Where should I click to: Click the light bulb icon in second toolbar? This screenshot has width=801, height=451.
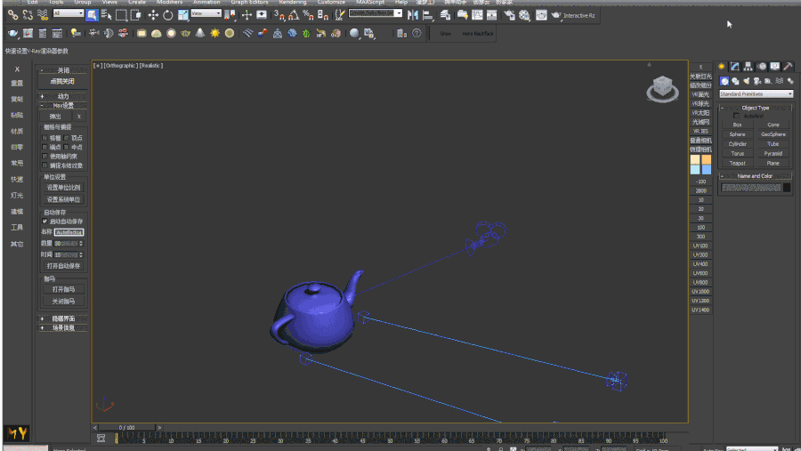(76, 33)
